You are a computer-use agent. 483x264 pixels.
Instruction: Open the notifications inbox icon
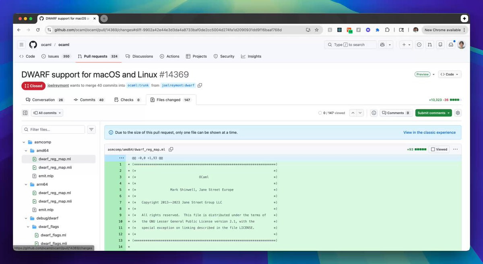pos(451,45)
